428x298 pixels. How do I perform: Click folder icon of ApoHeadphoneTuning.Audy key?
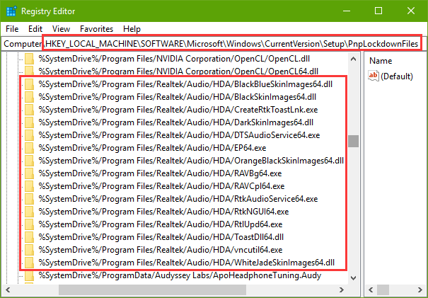tap(29, 275)
